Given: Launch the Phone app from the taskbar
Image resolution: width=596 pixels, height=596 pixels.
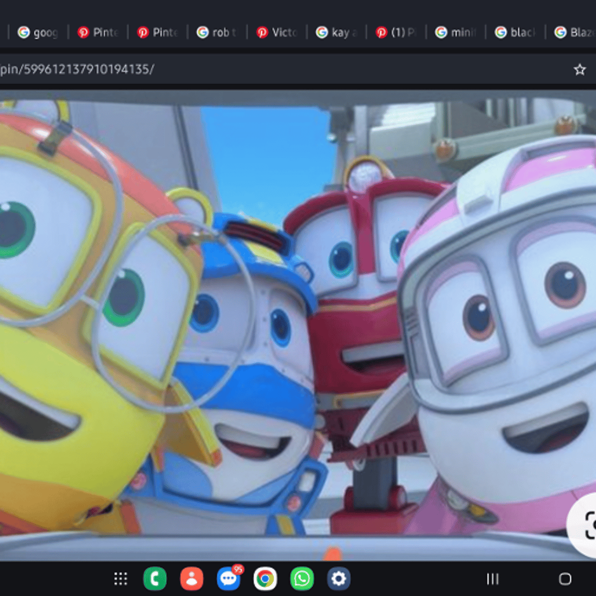Looking at the screenshot, I should [155, 579].
